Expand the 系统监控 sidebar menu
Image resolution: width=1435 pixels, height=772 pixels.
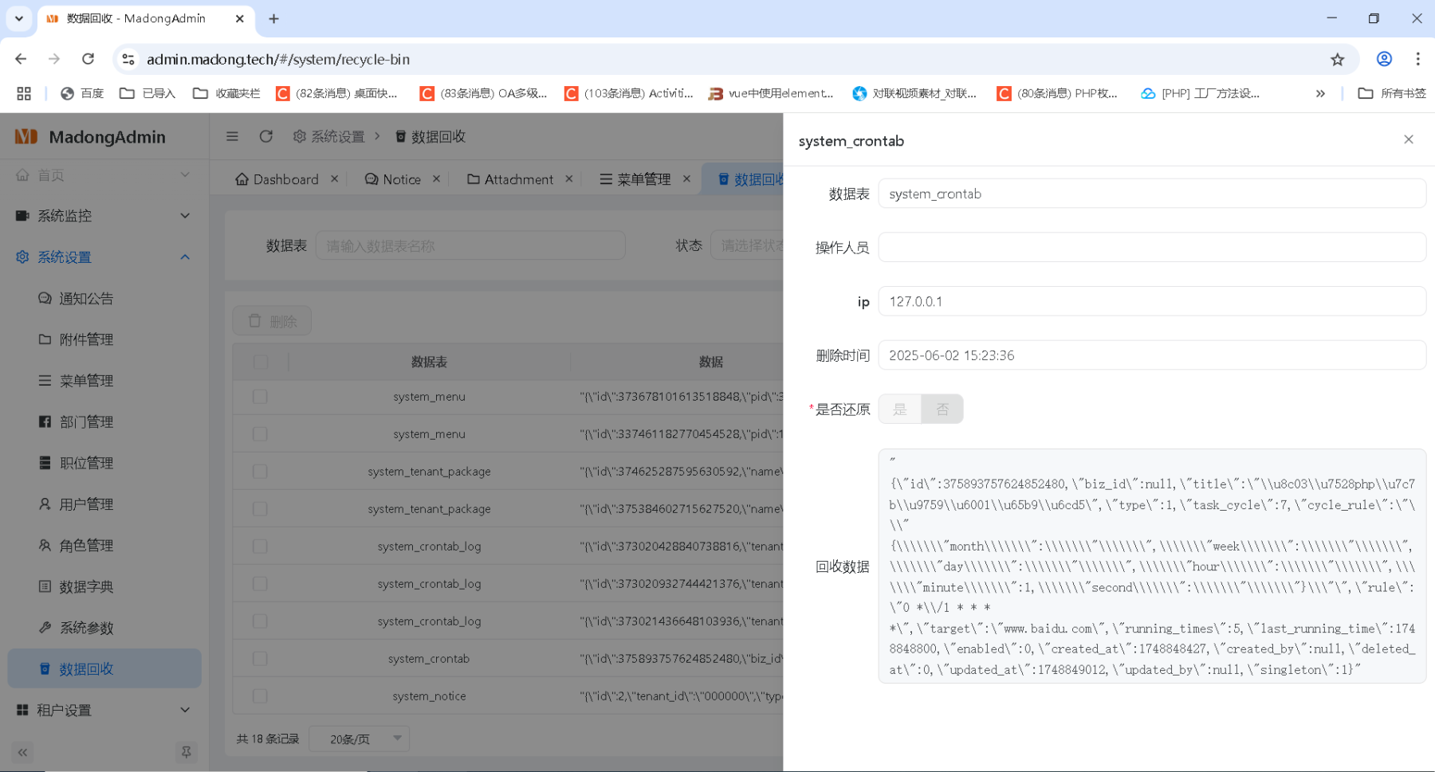[185, 216]
